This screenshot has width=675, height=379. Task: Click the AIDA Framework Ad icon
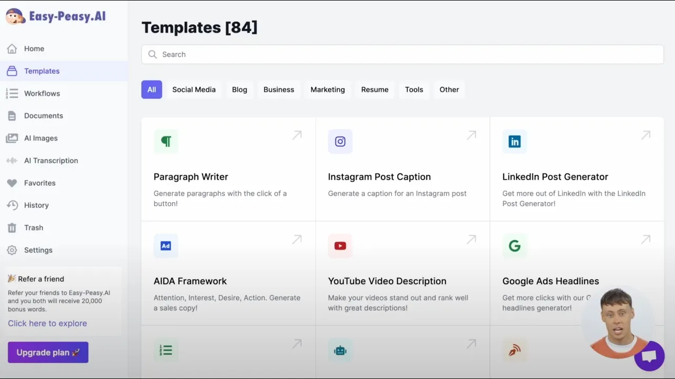(166, 245)
